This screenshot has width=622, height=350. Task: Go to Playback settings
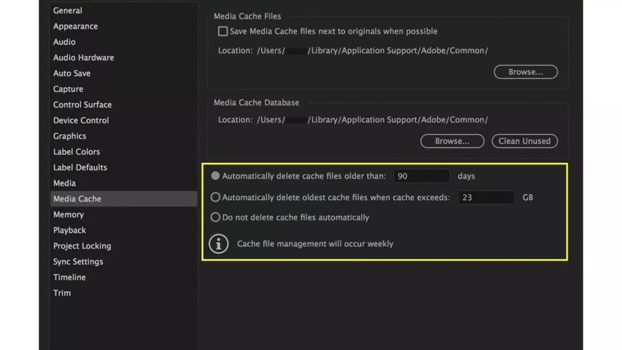point(70,230)
